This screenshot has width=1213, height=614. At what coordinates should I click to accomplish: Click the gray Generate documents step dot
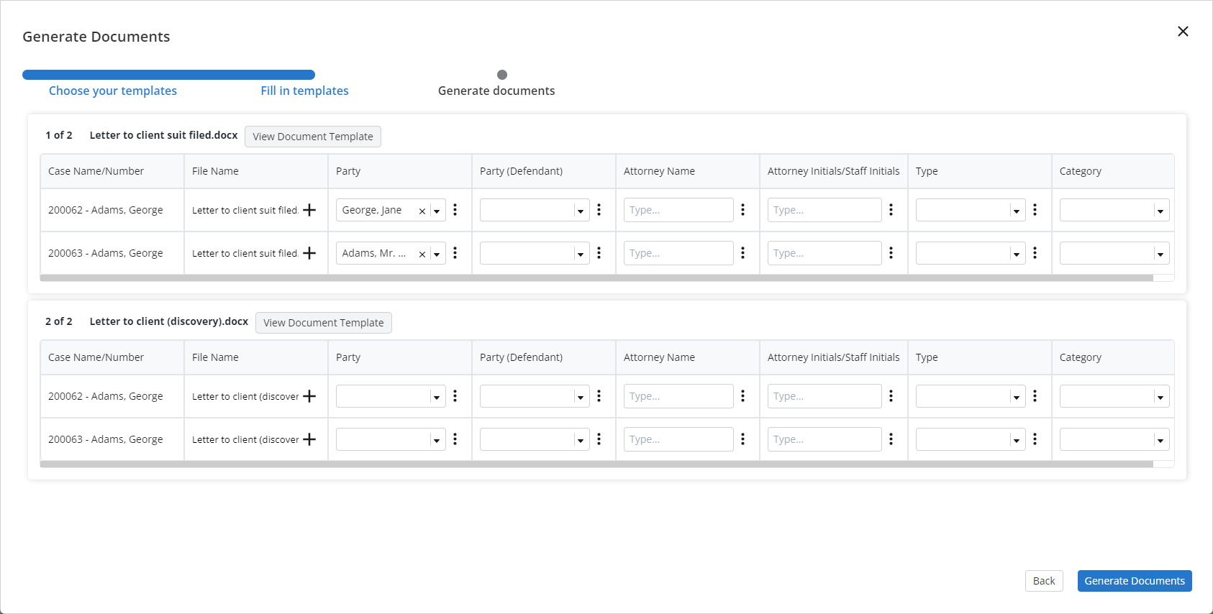pos(502,75)
